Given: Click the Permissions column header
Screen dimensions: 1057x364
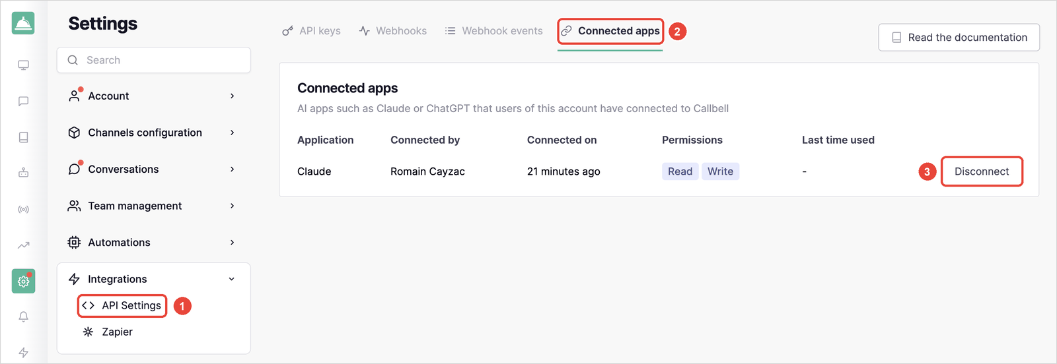Looking at the screenshot, I should coord(692,140).
